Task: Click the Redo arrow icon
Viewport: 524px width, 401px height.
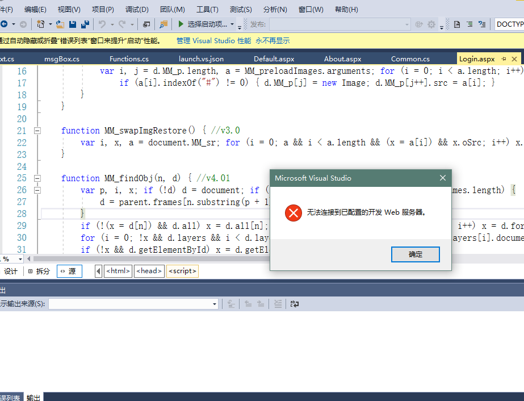Action: coord(122,24)
